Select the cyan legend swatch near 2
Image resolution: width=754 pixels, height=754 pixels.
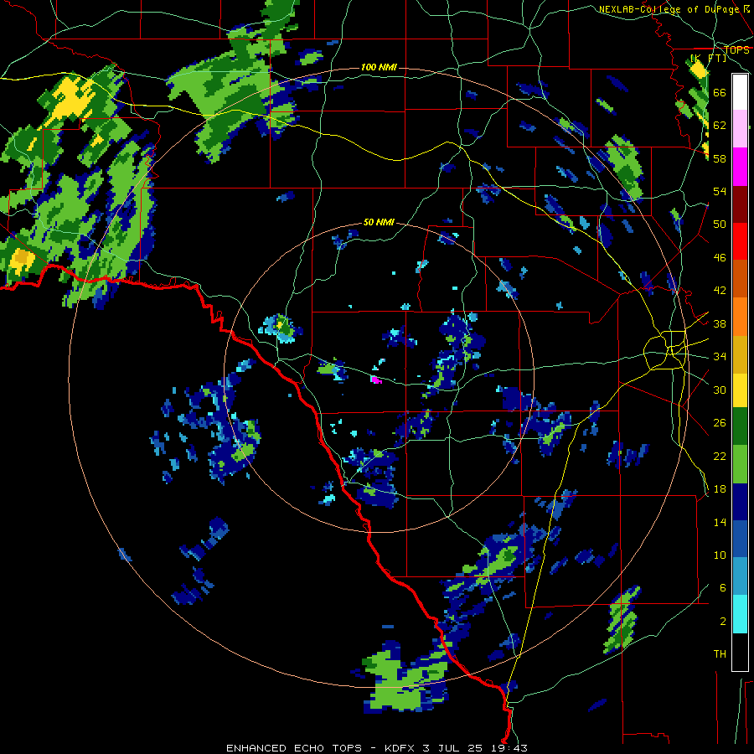[x=740, y=614]
